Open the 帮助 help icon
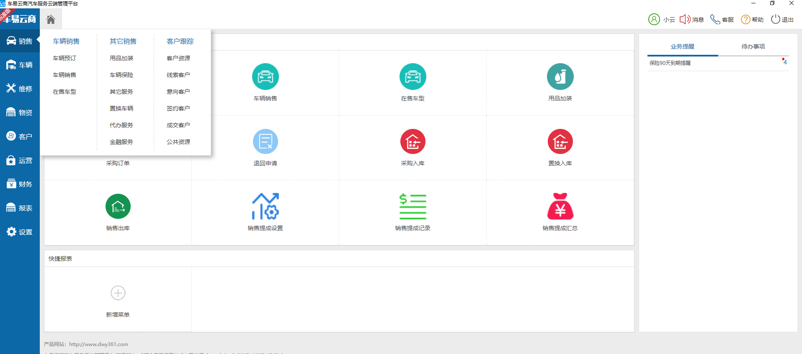The image size is (802, 354). (745, 19)
